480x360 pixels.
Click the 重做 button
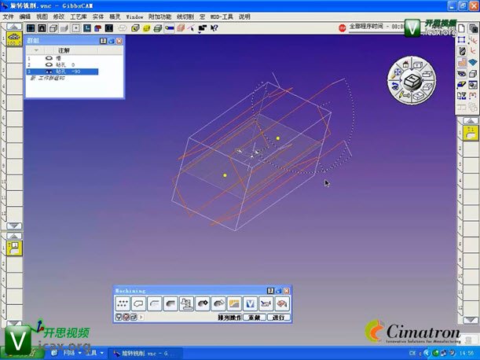[254, 318]
